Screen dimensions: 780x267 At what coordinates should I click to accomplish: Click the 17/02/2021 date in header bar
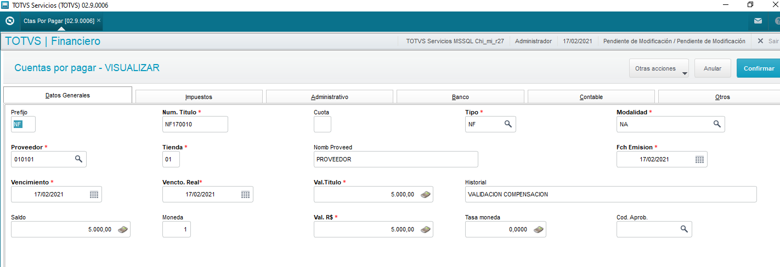click(x=577, y=41)
